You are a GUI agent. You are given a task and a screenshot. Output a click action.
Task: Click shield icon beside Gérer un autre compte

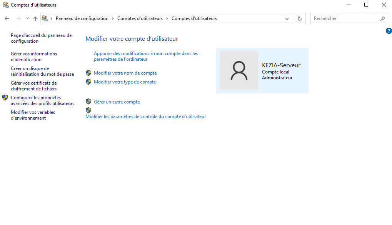(88, 102)
